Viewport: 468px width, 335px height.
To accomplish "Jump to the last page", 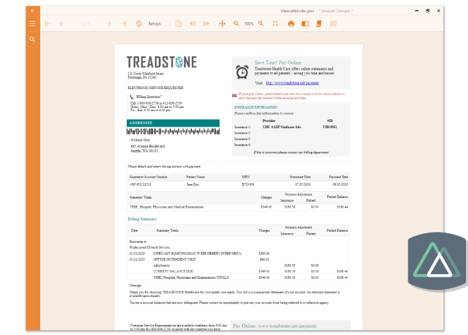I will [123, 23].
